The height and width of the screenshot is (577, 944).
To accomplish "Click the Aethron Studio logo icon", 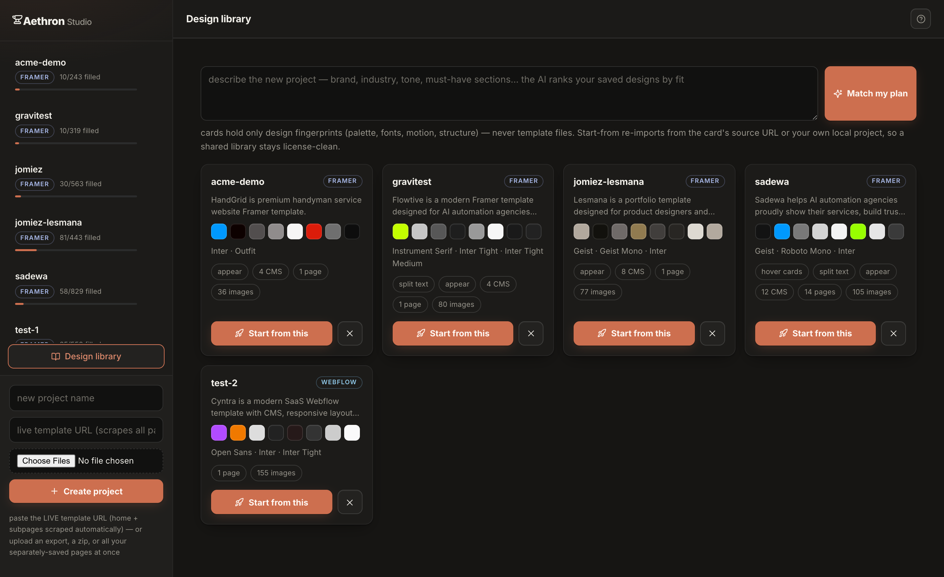I will [17, 20].
